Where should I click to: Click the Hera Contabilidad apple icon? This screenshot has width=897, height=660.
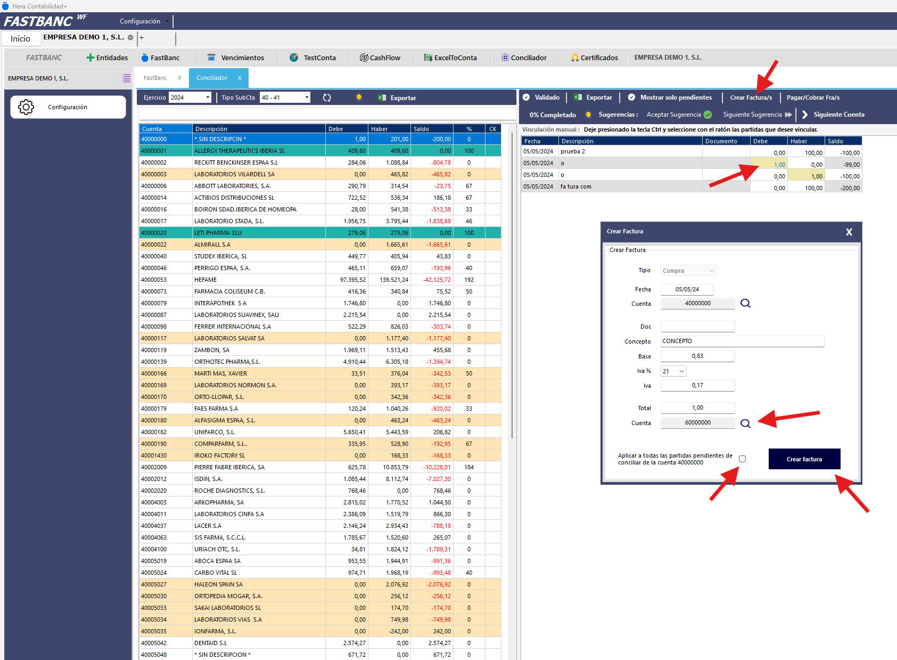(5, 6)
